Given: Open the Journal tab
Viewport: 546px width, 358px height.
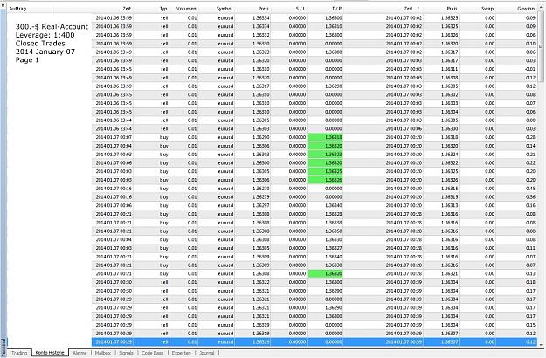Looking at the screenshot, I should pyautogui.click(x=207, y=353).
